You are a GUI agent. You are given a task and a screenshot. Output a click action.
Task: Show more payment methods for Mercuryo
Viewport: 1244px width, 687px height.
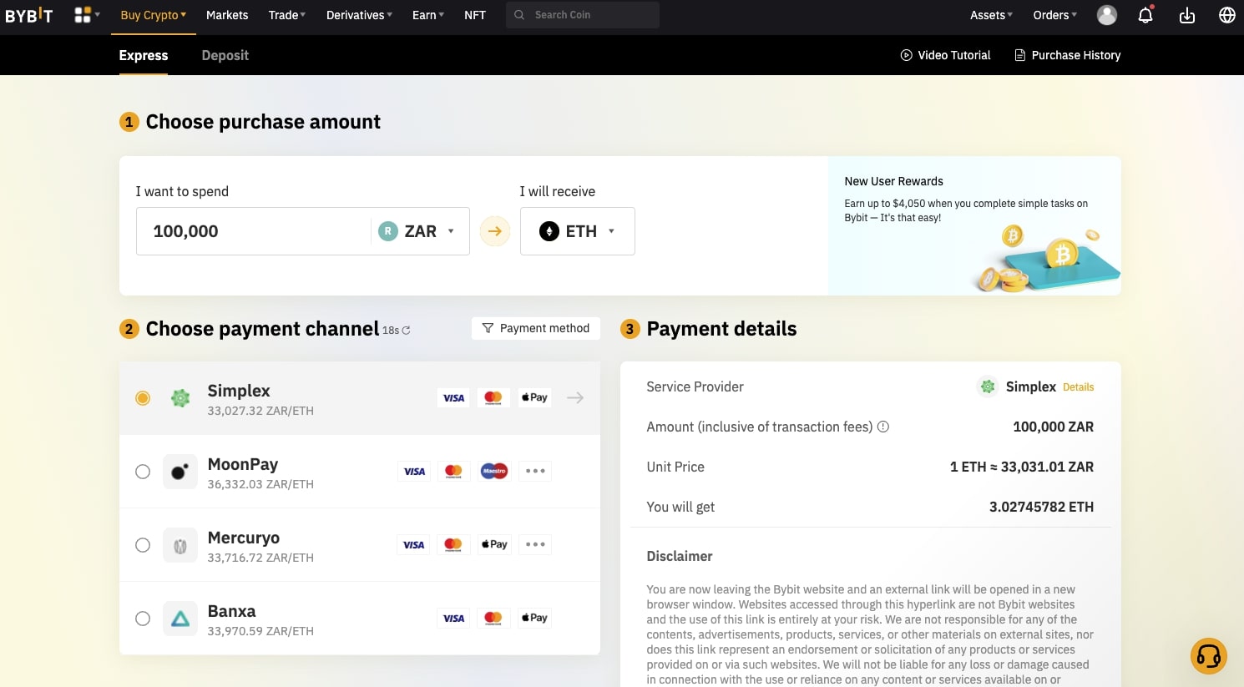535,545
